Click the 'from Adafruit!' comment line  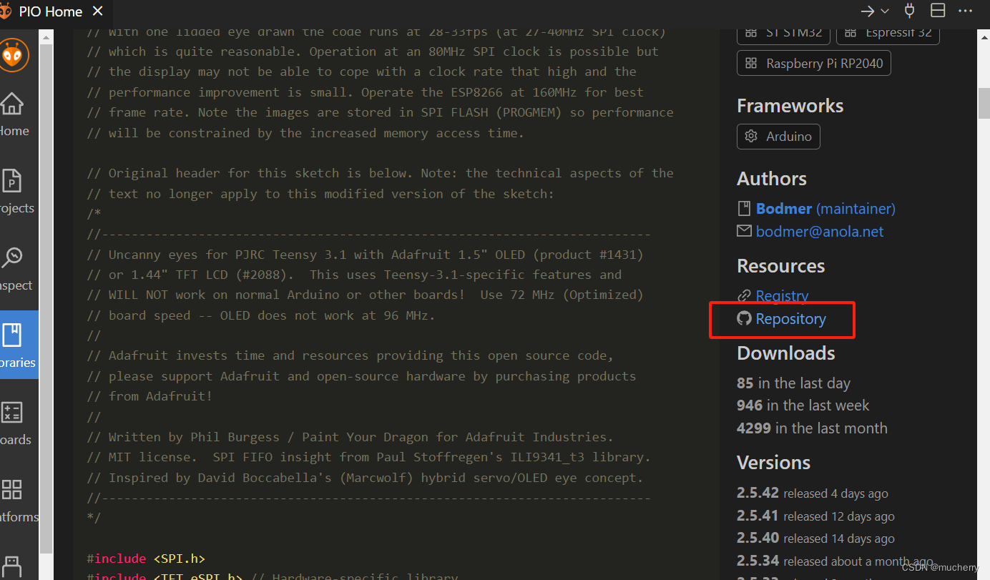pyautogui.click(x=150, y=396)
